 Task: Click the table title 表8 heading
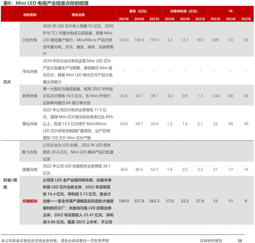(45, 3)
